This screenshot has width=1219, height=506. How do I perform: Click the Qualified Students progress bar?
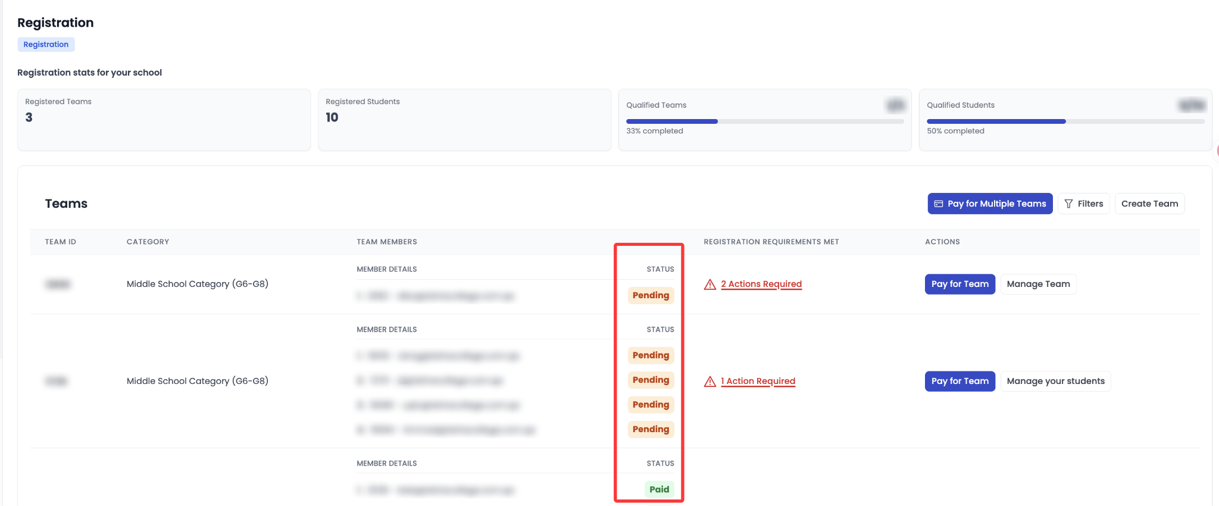click(x=1065, y=121)
